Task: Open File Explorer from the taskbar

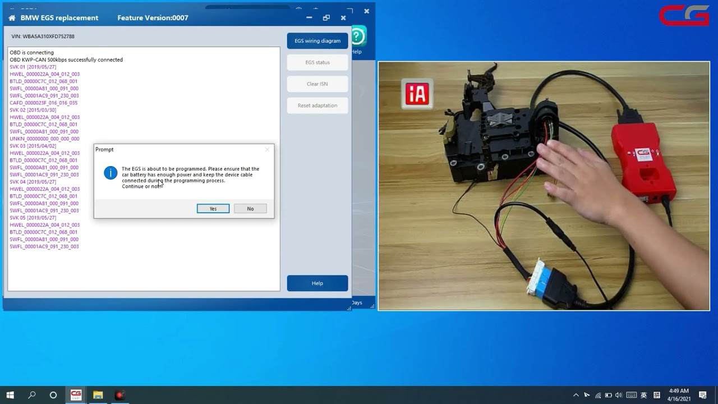Action: pos(98,395)
